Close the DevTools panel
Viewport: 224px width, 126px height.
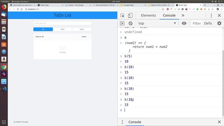(219, 15)
